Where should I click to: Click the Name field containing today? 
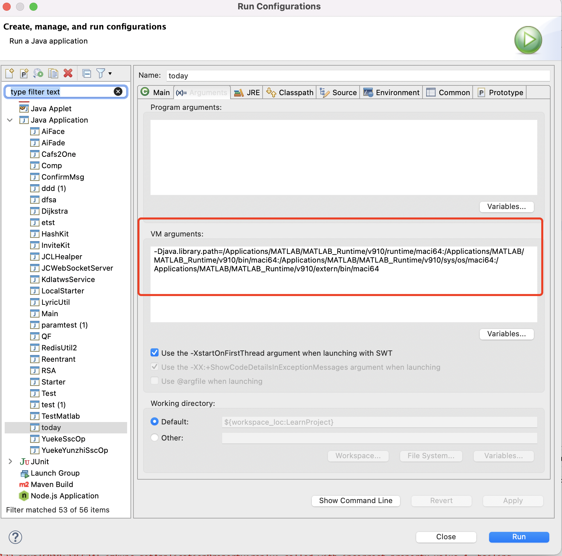tap(358, 76)
